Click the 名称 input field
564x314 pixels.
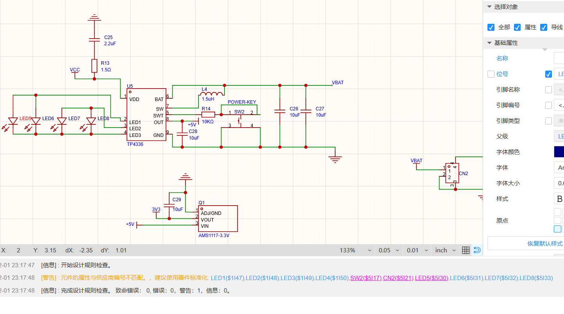tap(559, 59)
